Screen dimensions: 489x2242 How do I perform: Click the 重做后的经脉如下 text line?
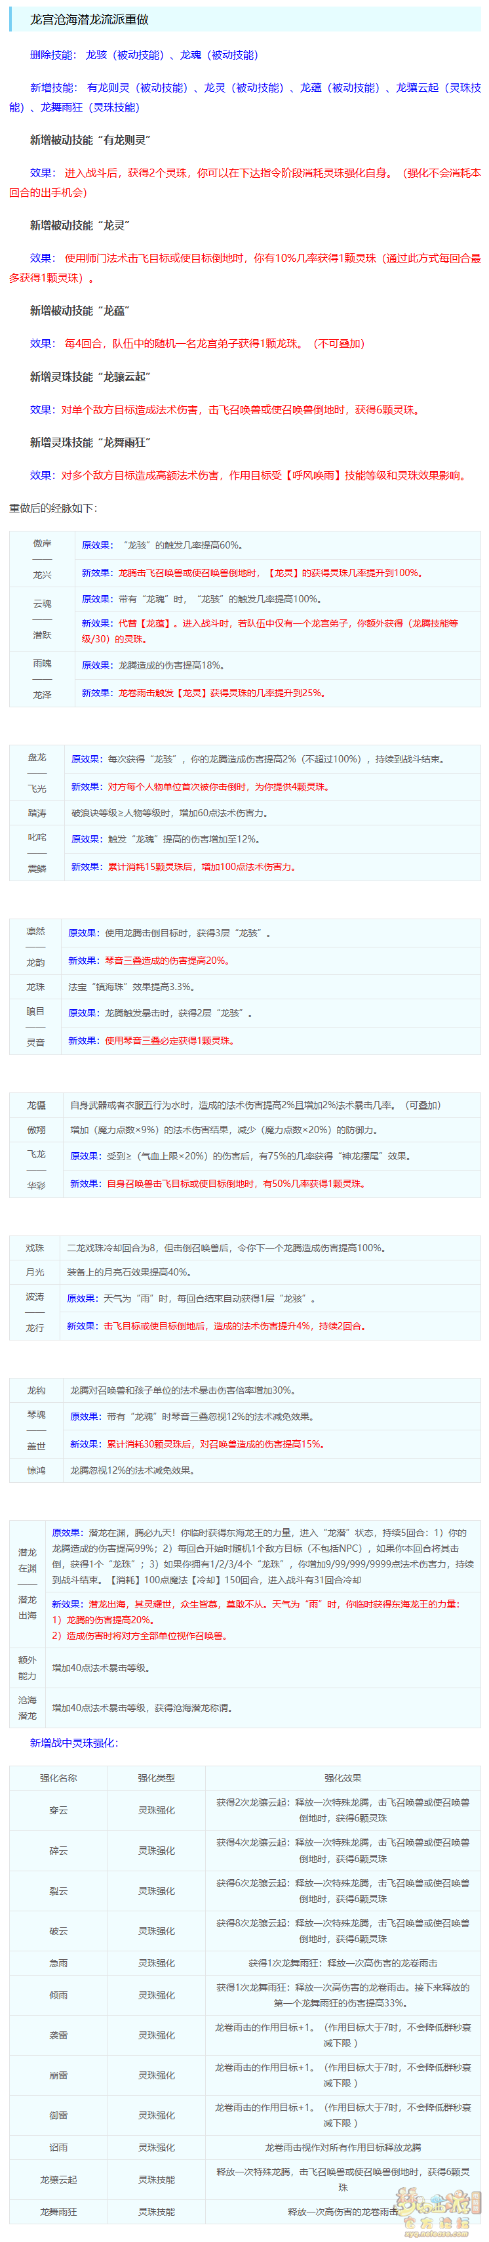click(53, 509)
